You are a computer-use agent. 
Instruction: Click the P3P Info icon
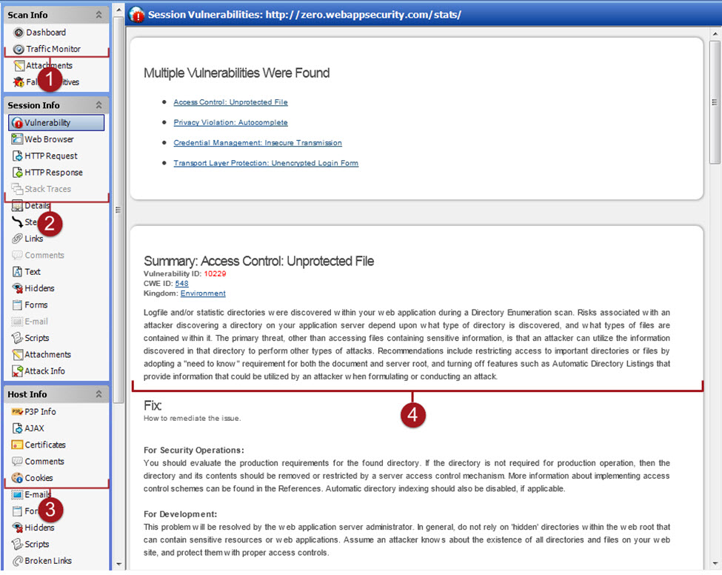18,412
